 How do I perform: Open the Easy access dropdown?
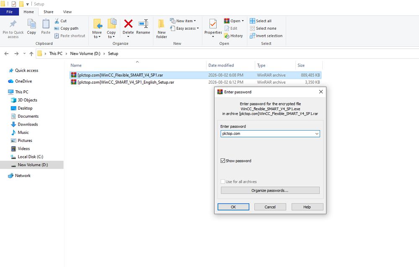[x=184, y=28]
